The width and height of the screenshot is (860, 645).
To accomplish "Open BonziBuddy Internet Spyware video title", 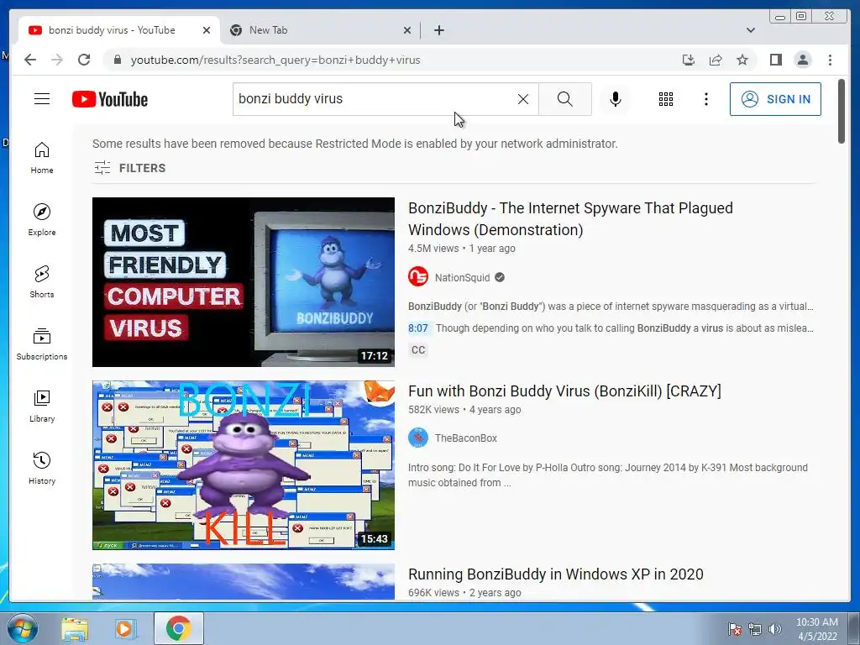I will pyautogui.click(x=570, y=219).
